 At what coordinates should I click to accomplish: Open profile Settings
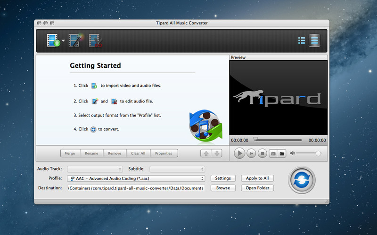223,178
